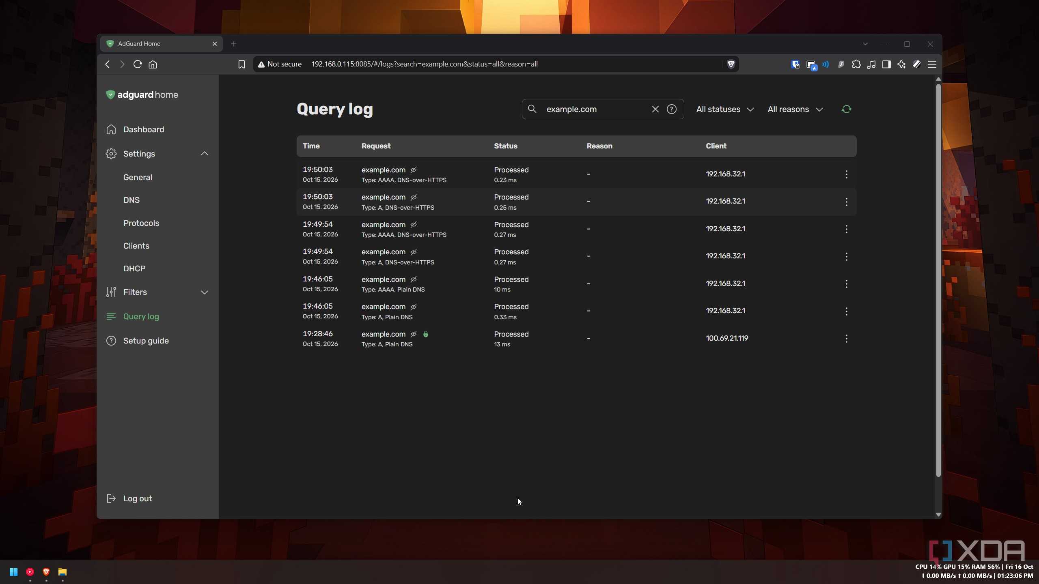Viewport: 1039px width, 584px height.
Task: Open DHCP settings
Action: 134,268
